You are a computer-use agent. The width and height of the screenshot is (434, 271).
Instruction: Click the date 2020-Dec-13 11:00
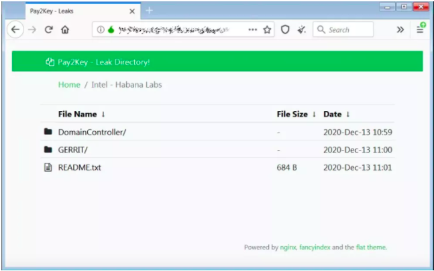pos(358,150)
